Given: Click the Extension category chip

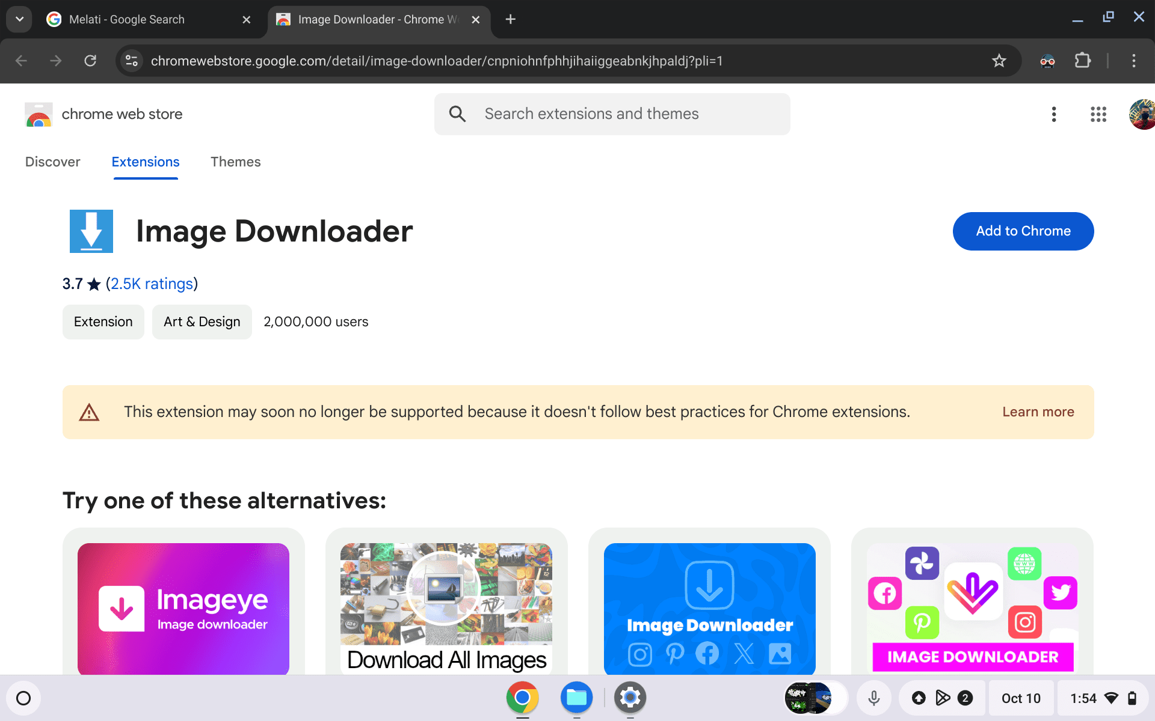Looking at the screenshot, I should 103,322.
